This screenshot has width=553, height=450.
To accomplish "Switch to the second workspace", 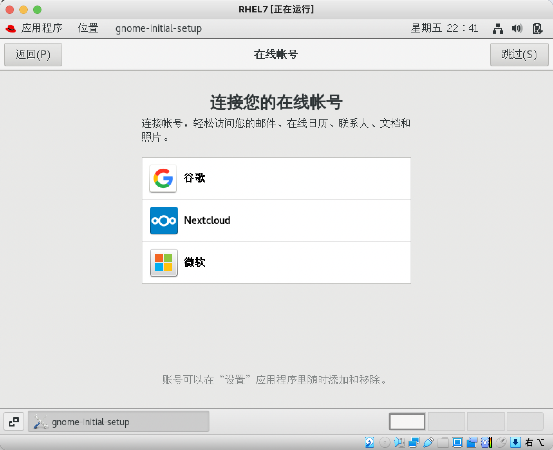I will (447, 421).
